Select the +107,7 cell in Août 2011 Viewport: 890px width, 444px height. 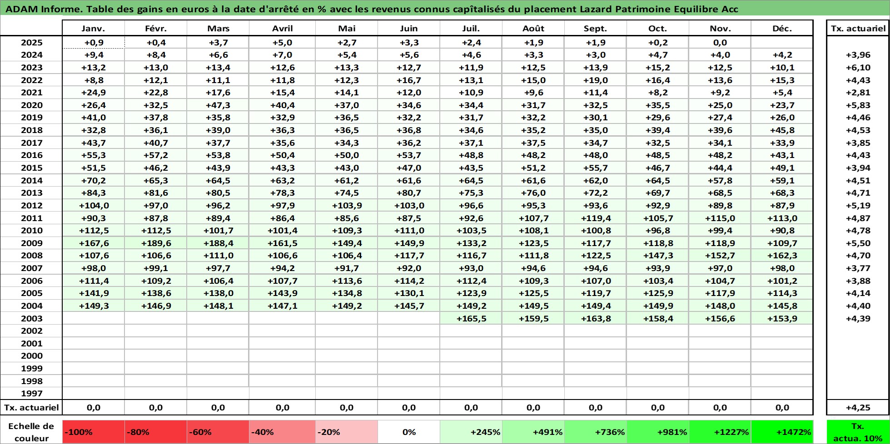[533, 218]
